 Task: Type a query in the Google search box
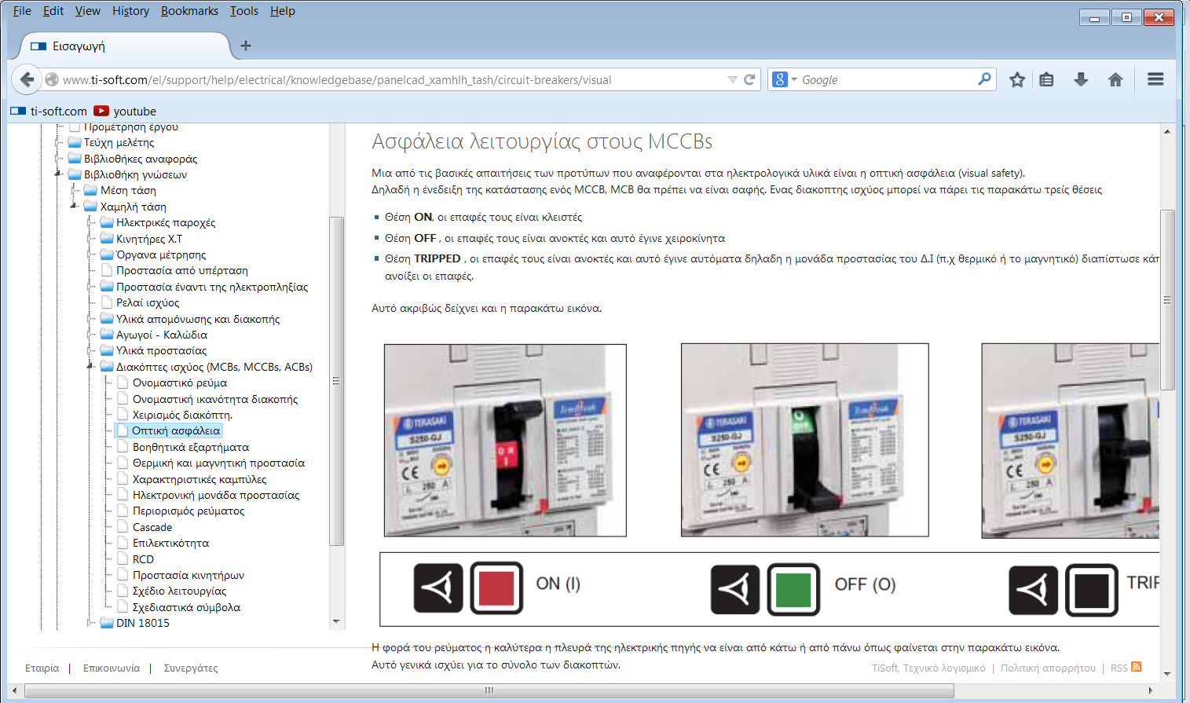[880, 79]
